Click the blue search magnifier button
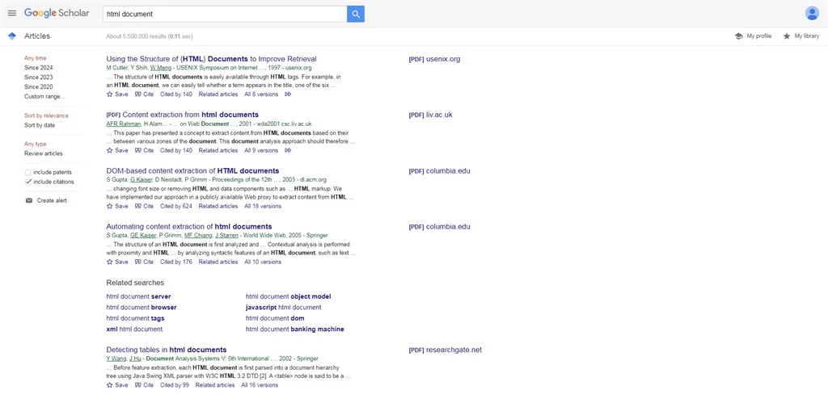Screen dimensions: 828x394 click(x=356, y=15)
